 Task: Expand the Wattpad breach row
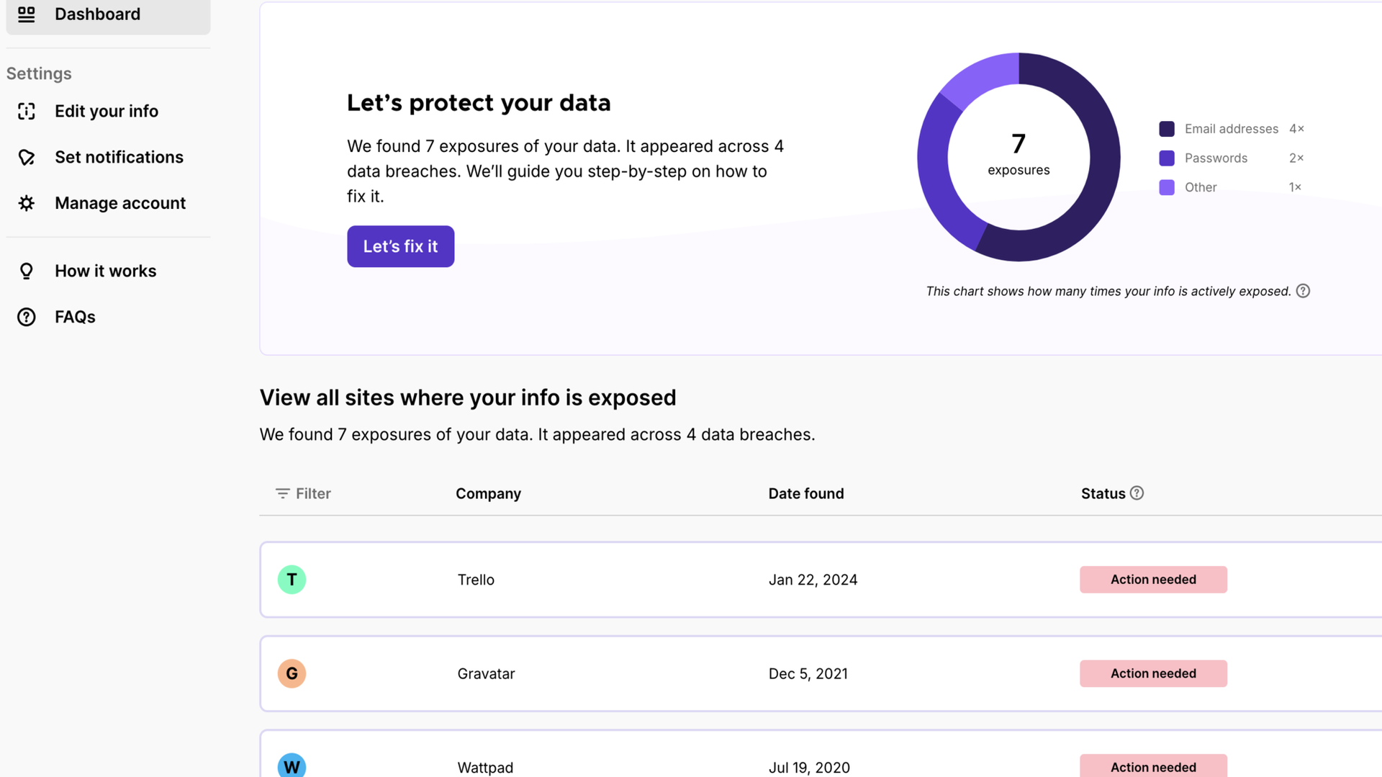click(821, 754)
